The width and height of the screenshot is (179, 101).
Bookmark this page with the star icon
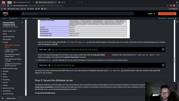click(x=167, y=6)
